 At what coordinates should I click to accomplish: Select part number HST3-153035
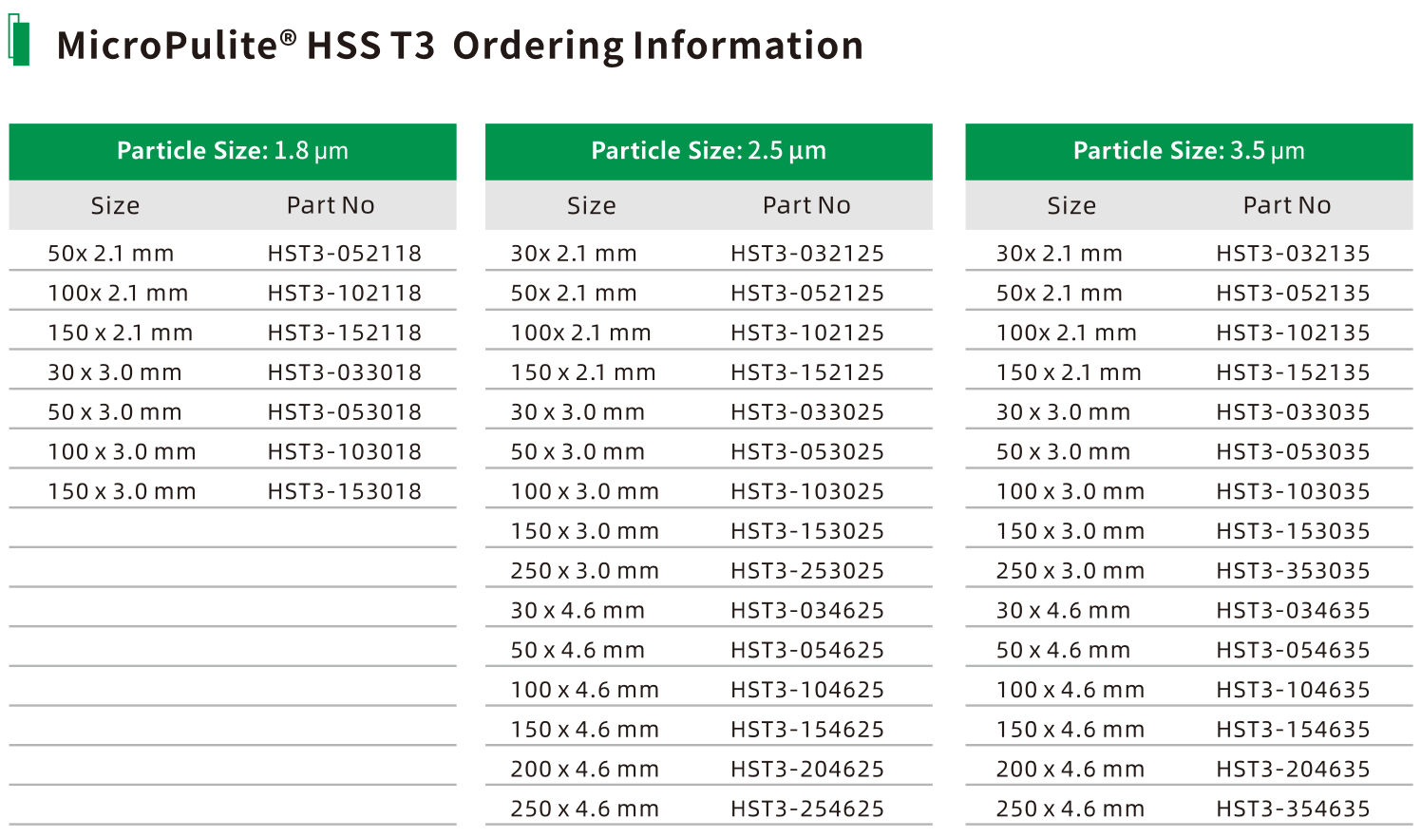pyautogui.click(x=1294, y=532)
